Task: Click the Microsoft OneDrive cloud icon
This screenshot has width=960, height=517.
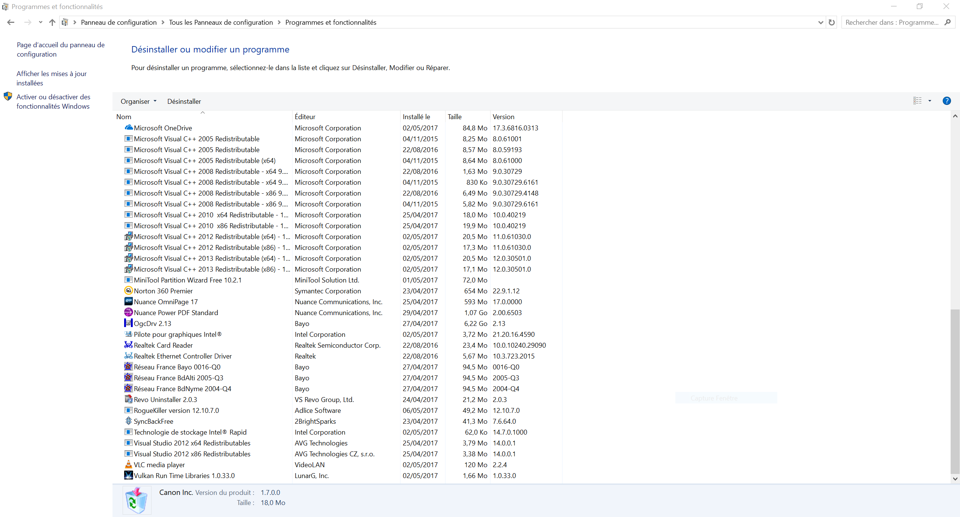Action: [x=129, y=128]
